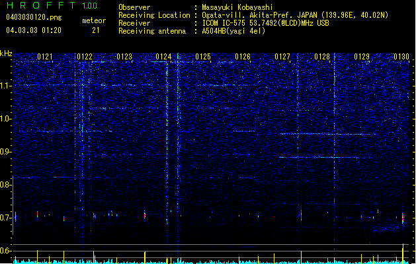Click the Receiving Location label

tap(154, 15)
